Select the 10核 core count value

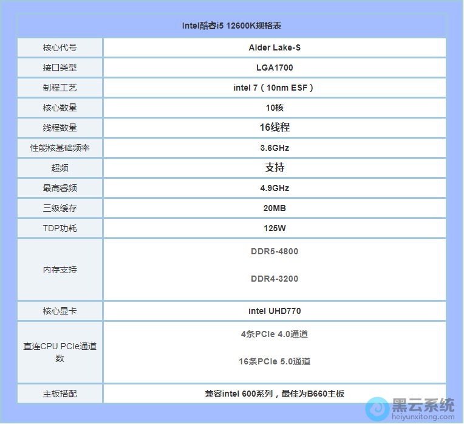pos(275,108)
